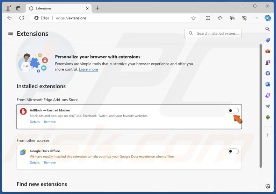Go back using the back arrow

[x=10, y=18]
